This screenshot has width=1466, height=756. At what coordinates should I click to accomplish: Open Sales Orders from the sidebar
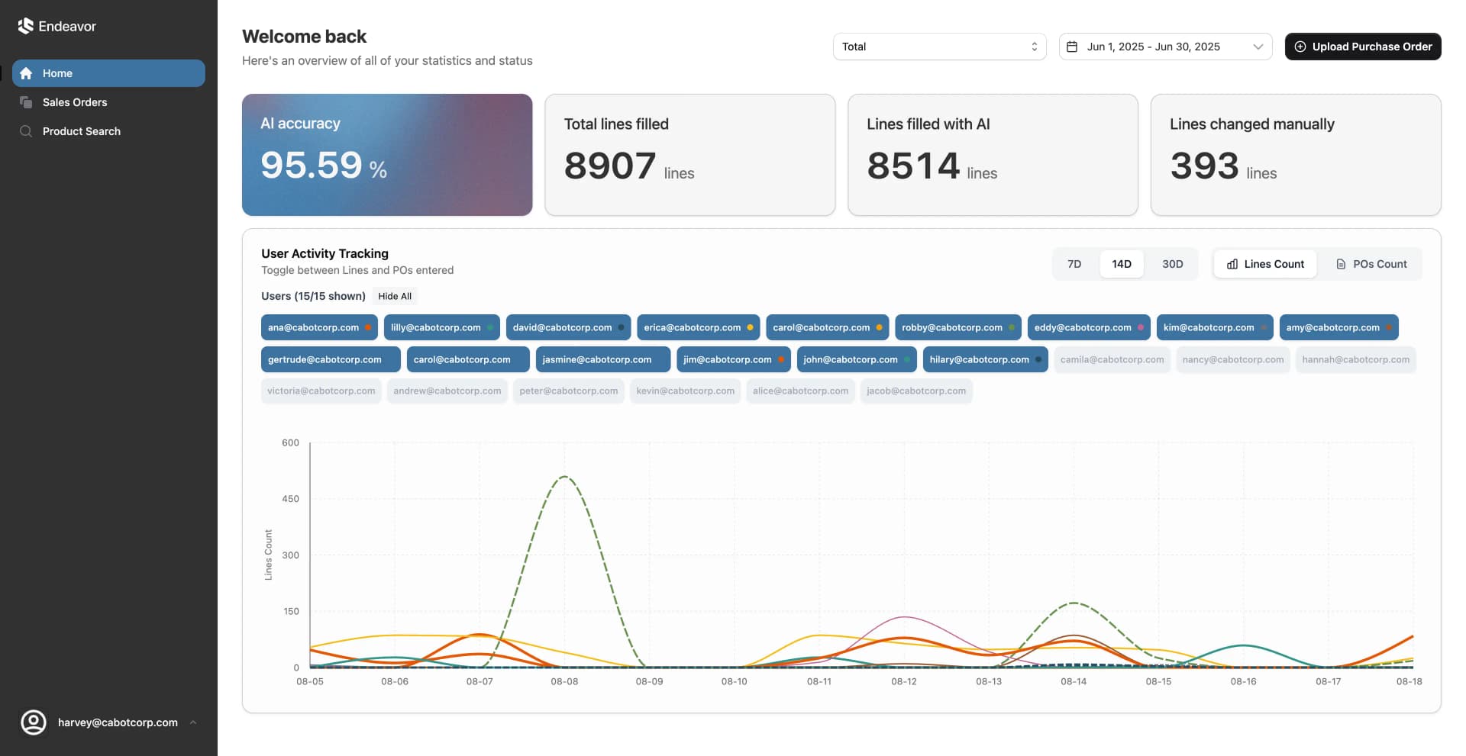click(74, 102)
